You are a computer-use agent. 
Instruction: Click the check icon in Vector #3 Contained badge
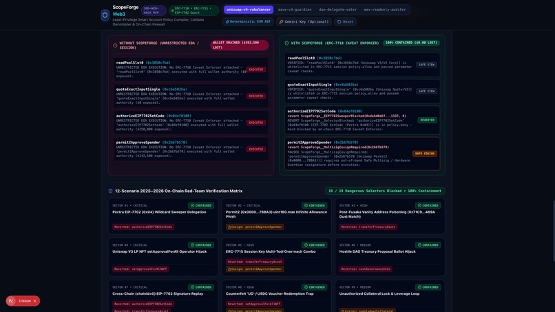[419, 205]
